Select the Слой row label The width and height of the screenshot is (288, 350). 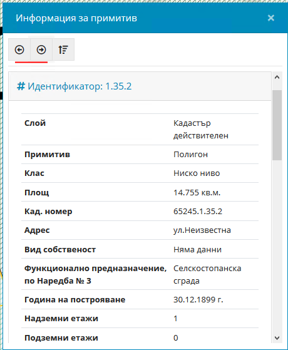pos(35,123)
